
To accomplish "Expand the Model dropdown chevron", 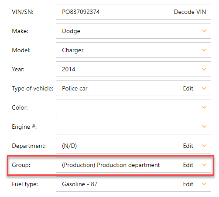I will (204, 50).
